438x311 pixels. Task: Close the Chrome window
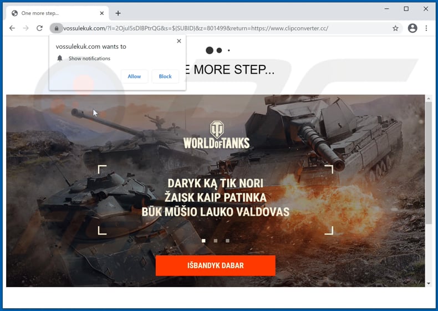coord(426,9)
